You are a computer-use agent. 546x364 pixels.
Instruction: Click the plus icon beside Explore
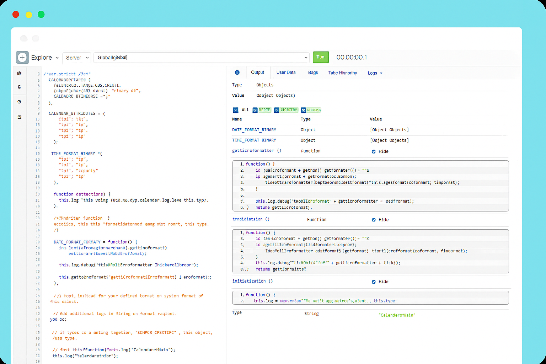(22, 57)
